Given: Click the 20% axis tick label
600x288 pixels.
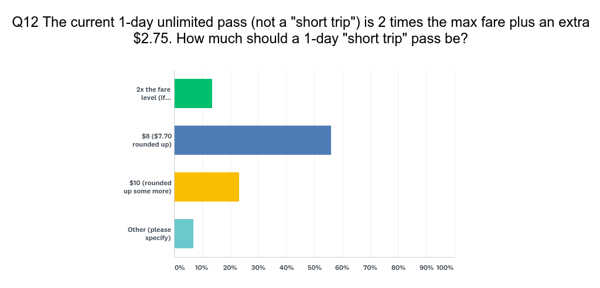Looking at the screenshot, I should pos(230,268).
